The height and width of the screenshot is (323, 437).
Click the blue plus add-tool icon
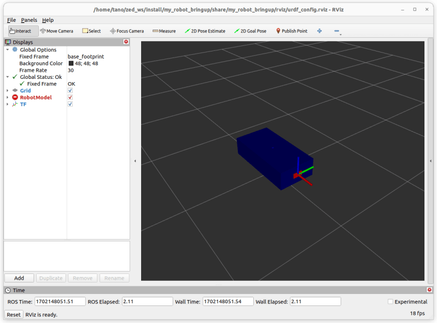[x=319, y=31]
